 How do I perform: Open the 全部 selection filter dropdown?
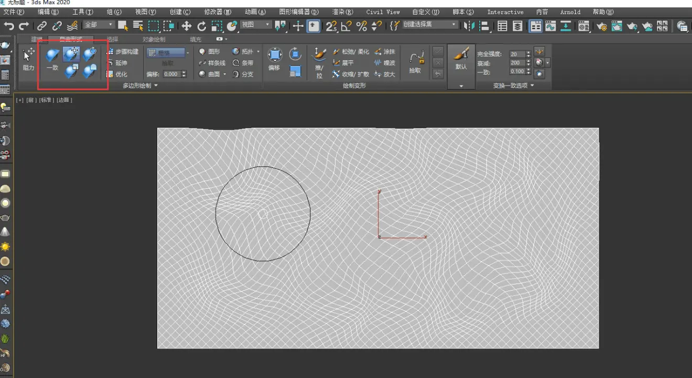99,25
